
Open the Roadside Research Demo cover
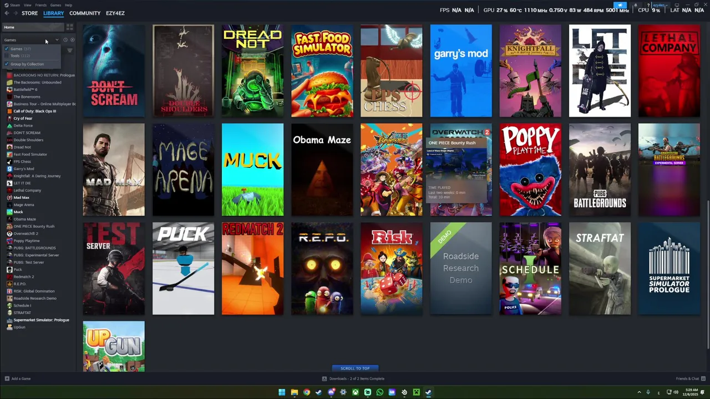click(x=461, y=268)
